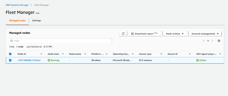Viewport: 228px width, 96px height.
Task: Go to next page arrow
Action: [212, 41]
